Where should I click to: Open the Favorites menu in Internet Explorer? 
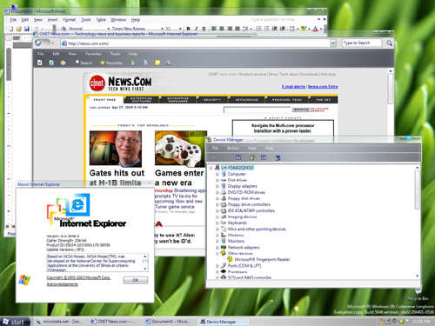coord(93,54)
